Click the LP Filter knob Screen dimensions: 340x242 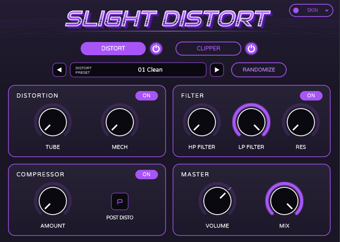[251, 122]
